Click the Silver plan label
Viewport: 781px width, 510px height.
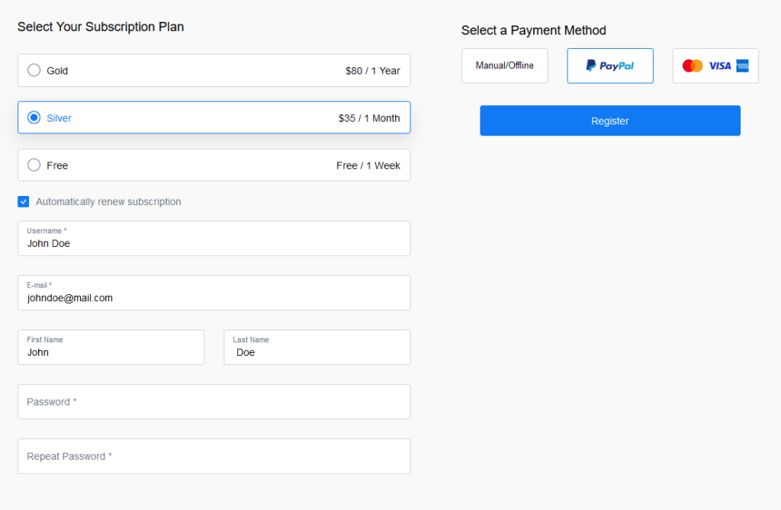tap(59, 118)
